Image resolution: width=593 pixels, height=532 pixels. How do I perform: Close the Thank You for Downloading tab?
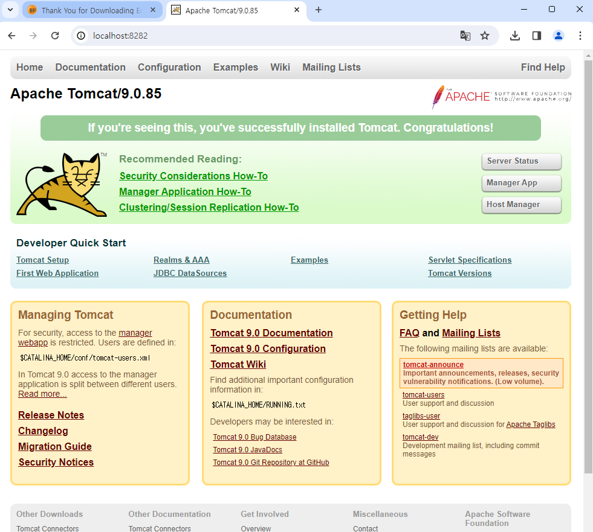click(x=153, y=10)
